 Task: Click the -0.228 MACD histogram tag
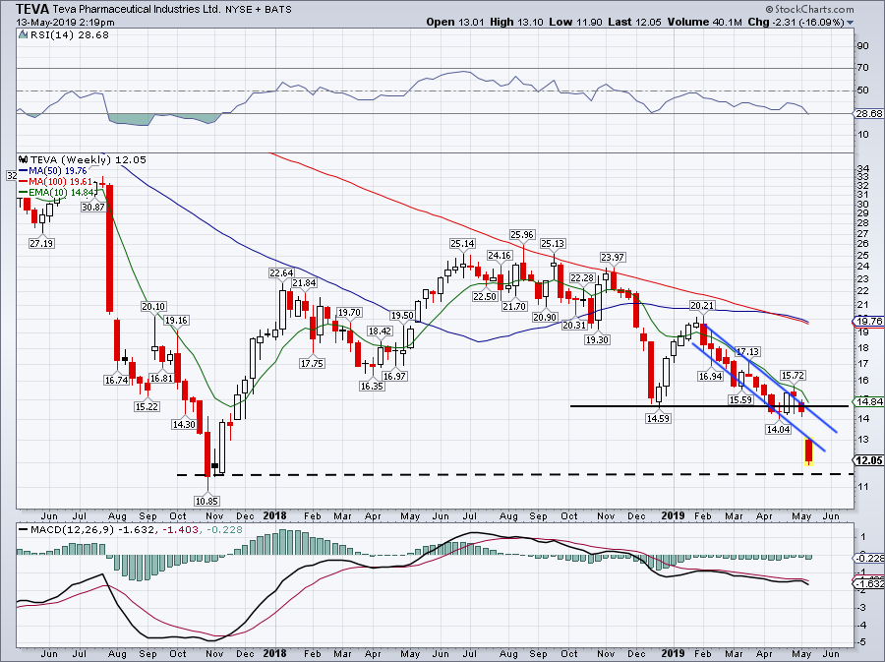868,558
